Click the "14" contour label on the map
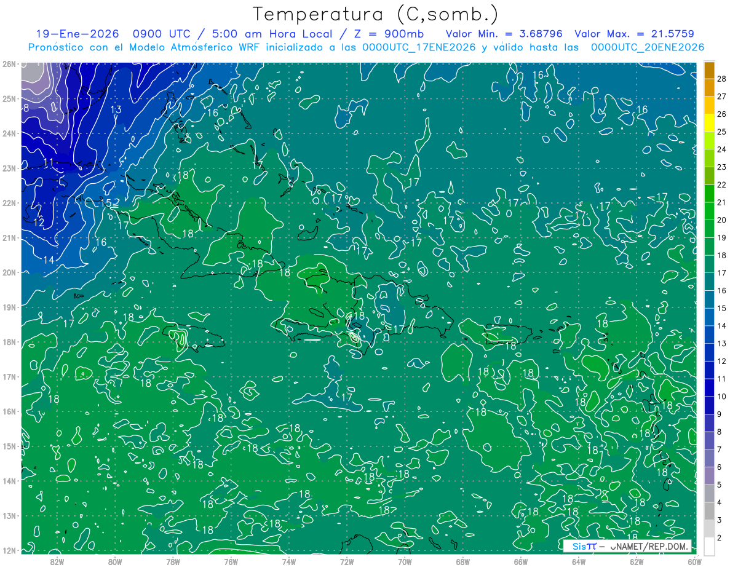 [49, 260]
